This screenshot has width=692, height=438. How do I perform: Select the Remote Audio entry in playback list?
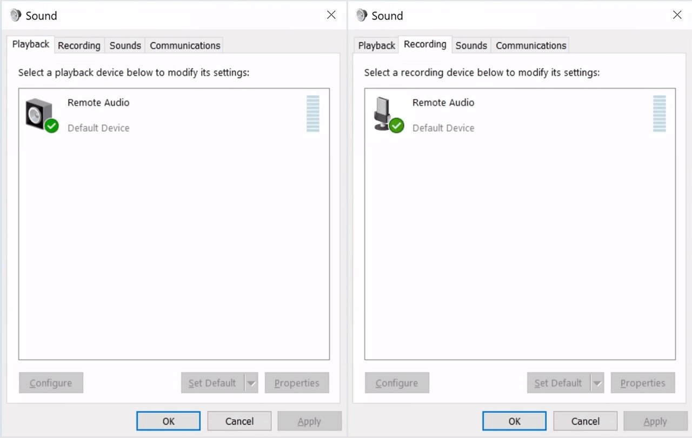98,103
